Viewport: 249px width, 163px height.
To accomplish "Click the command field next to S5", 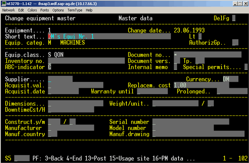I will [x=22, y=158].
